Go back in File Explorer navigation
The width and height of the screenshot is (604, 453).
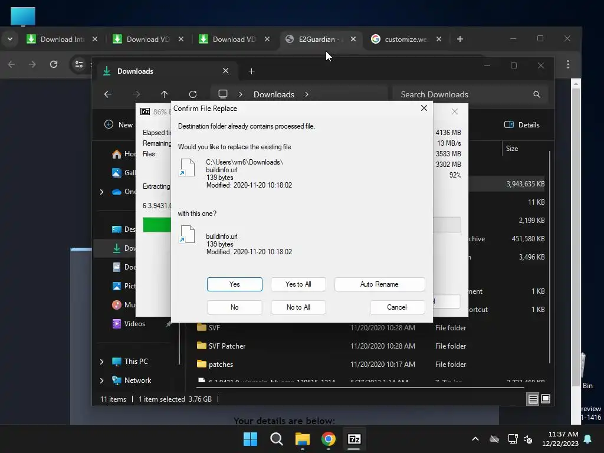point(108,94)
